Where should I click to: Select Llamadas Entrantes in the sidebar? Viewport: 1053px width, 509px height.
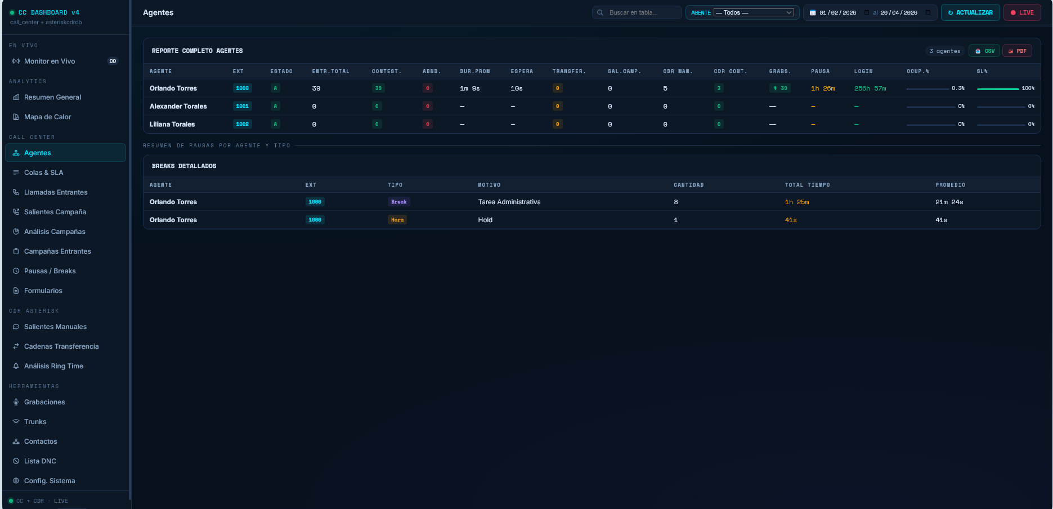click(x=56, y=192)
